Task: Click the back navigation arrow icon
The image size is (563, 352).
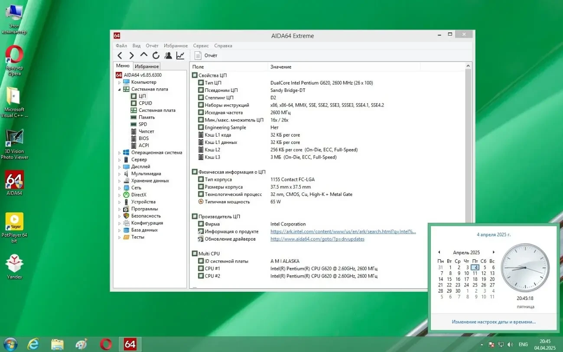Action: click(120, 55)
